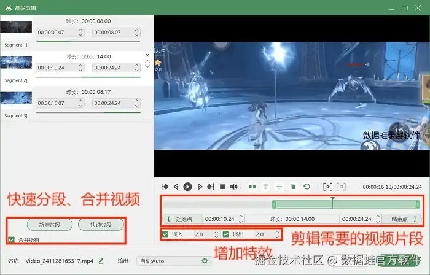Decrease Segment[1] end time 00:00:08.07

pyautogui.click(x=137, y=34)
